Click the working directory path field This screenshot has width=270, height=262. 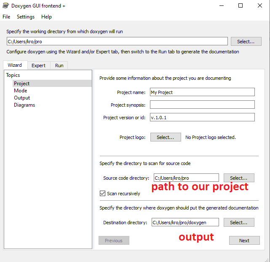[117, 42]
